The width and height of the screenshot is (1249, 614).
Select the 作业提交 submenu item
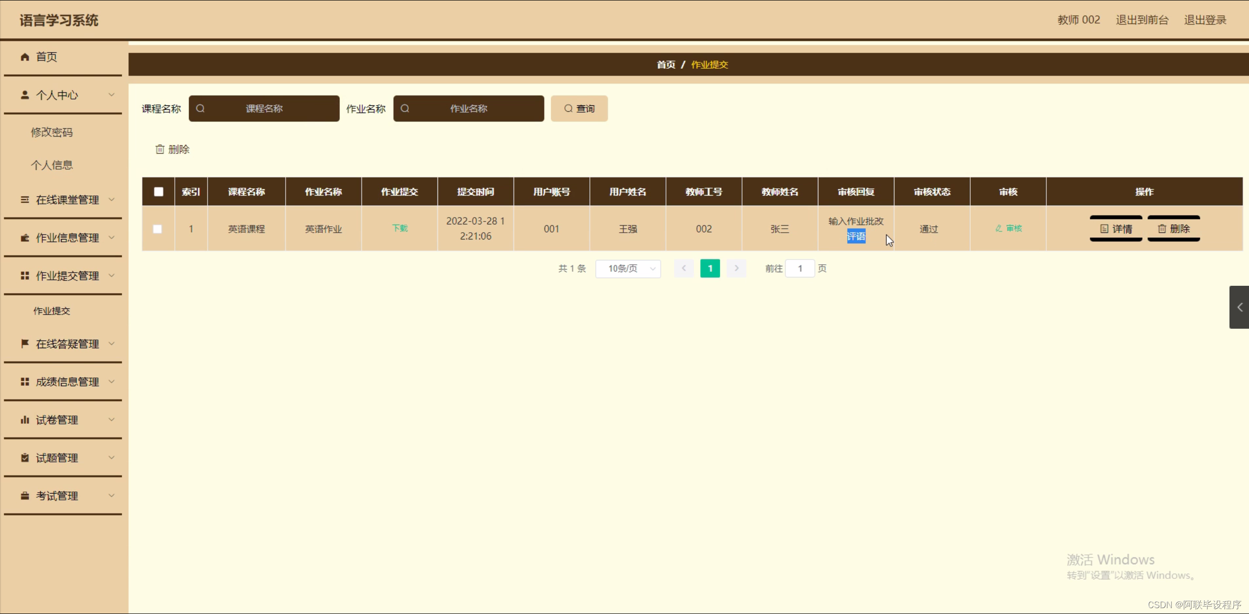[x=52, y=311]
